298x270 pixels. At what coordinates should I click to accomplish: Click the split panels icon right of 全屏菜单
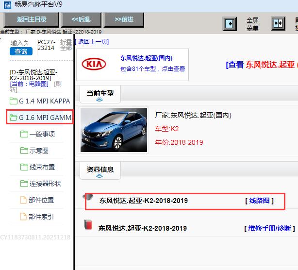tap(278, 24)
